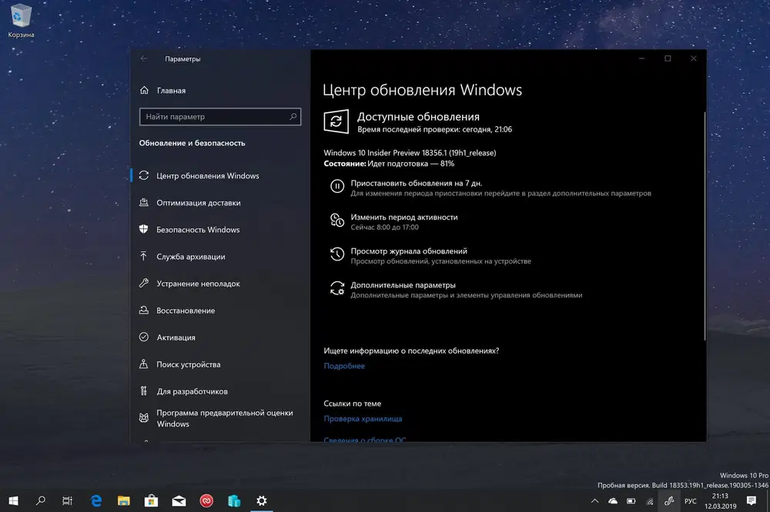Viewport: 770px width, 512px height.
Task: Select the Для разработчиков sidebar icon
Action: [x=144, y=391]
